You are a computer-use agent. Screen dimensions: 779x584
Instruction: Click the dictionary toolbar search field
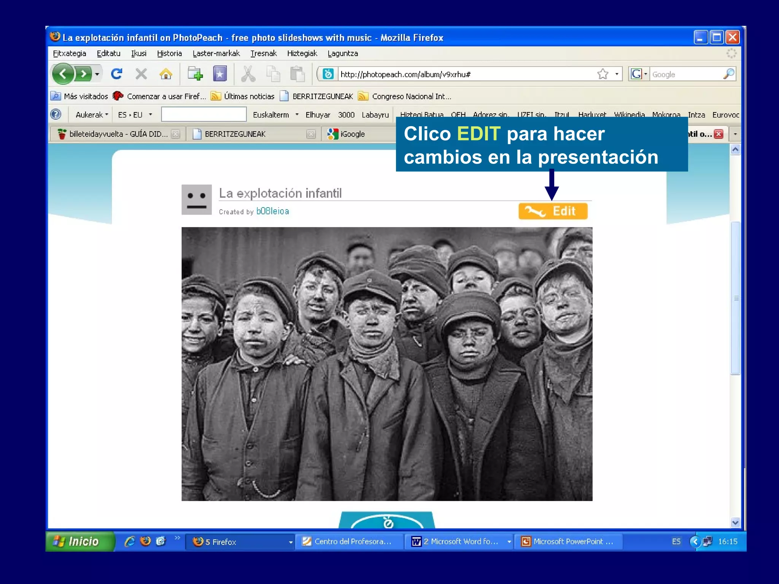(204, 114)
